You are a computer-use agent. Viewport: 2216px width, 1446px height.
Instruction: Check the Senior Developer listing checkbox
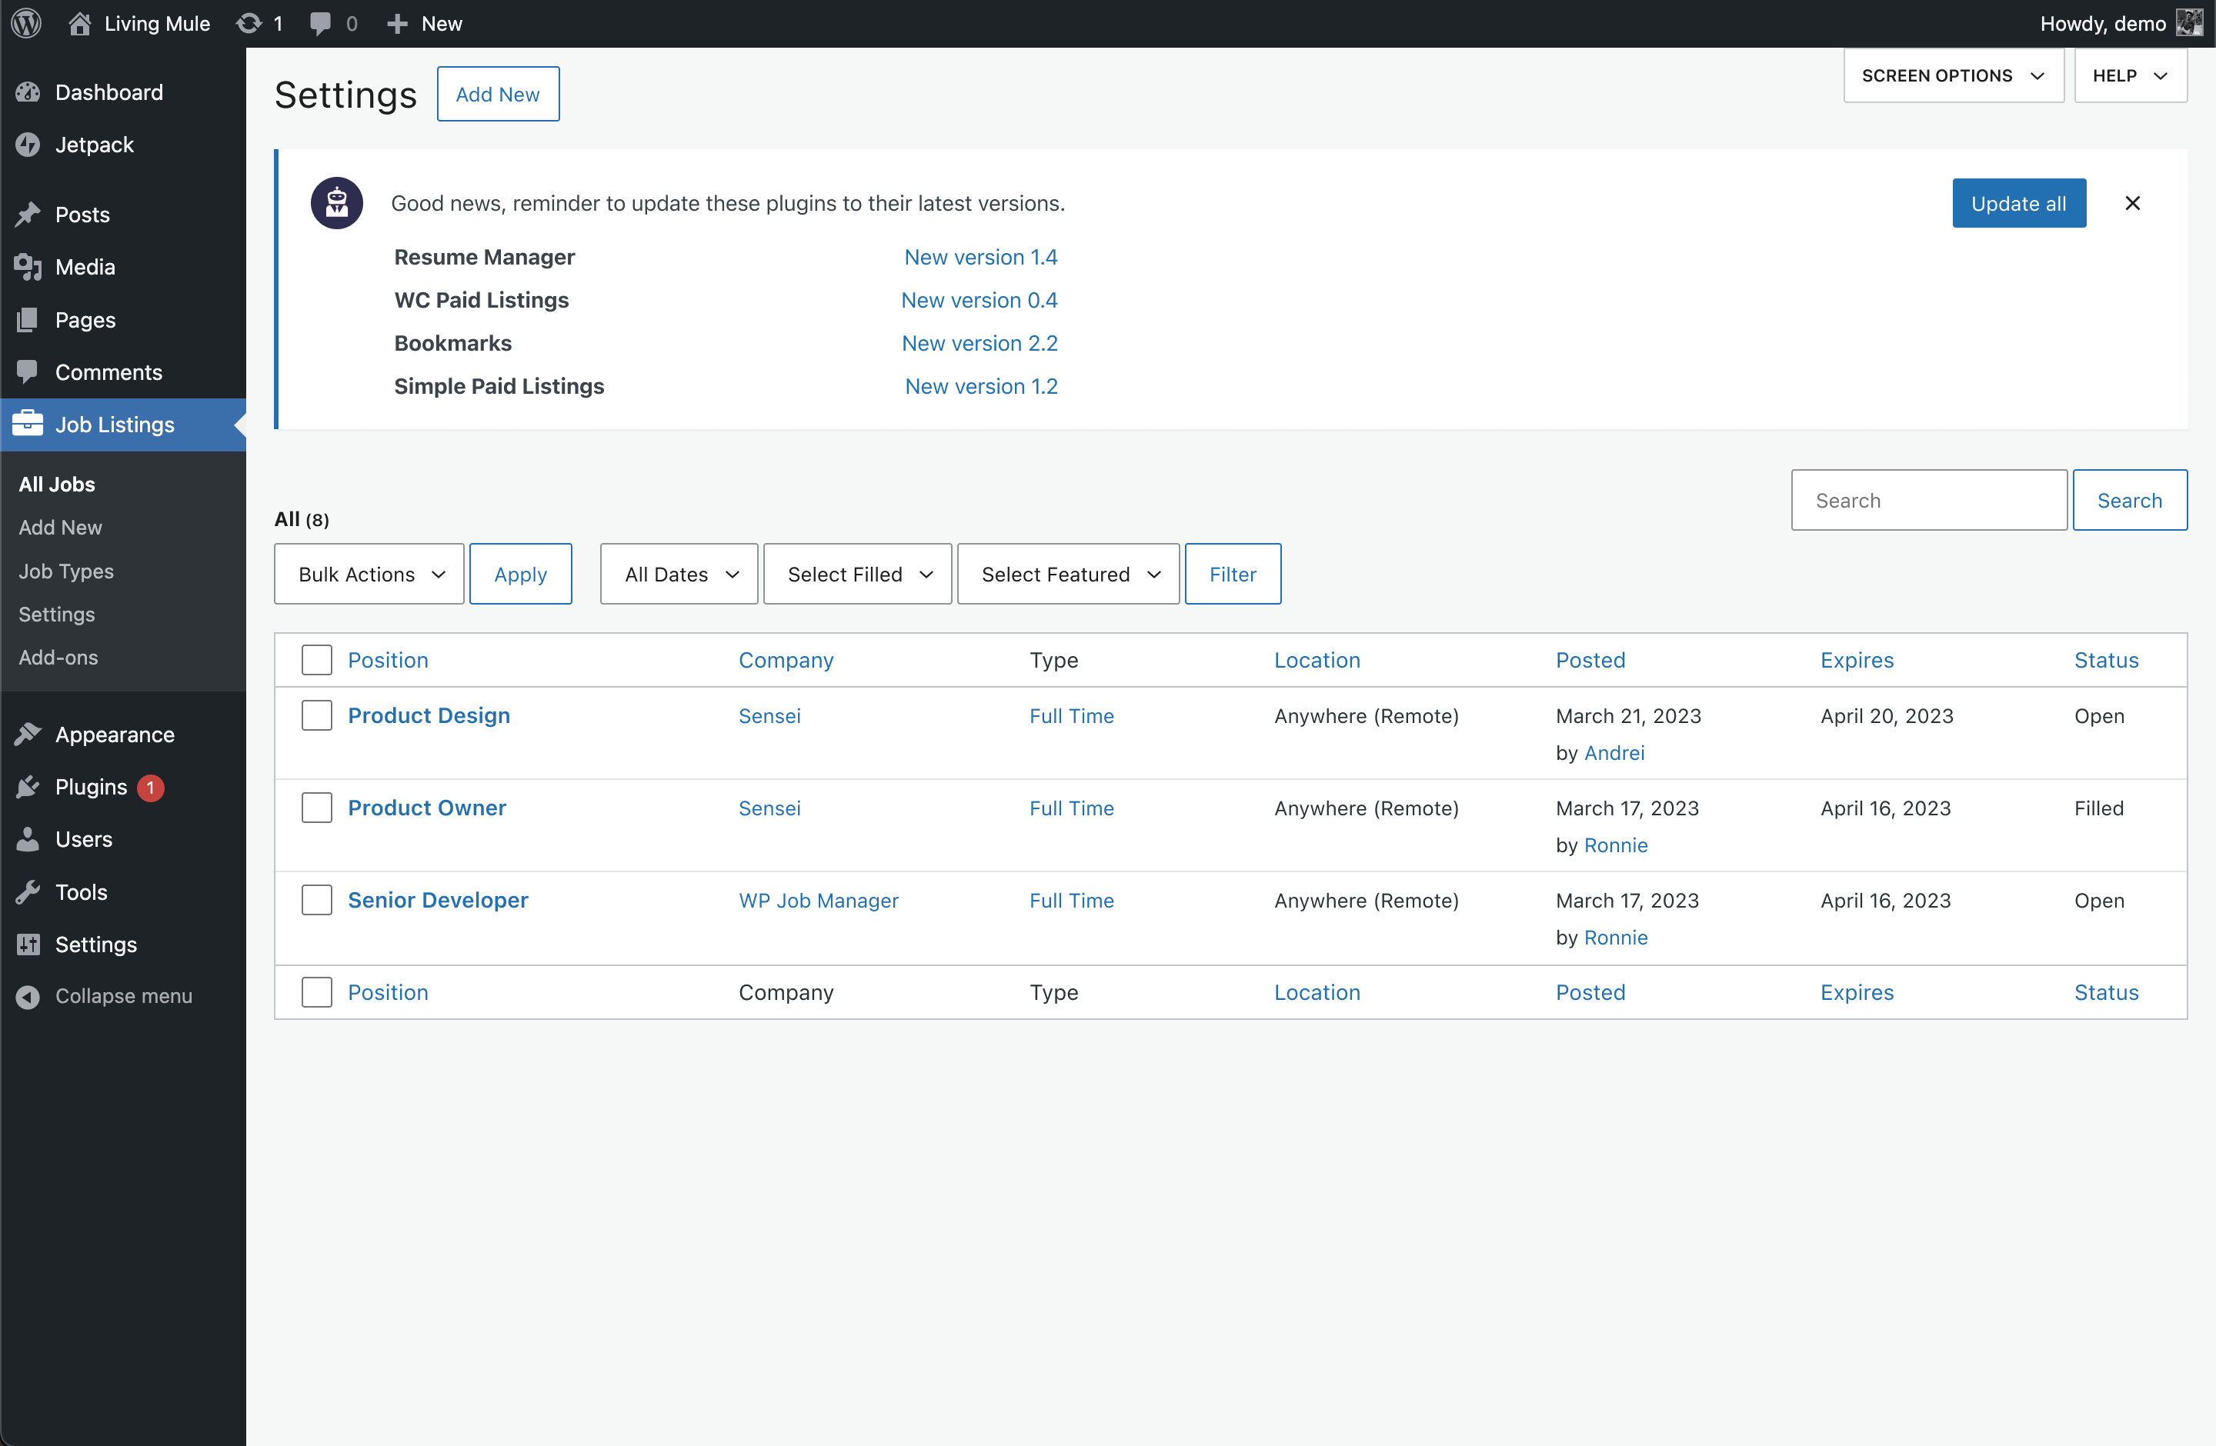pos(316,900)
